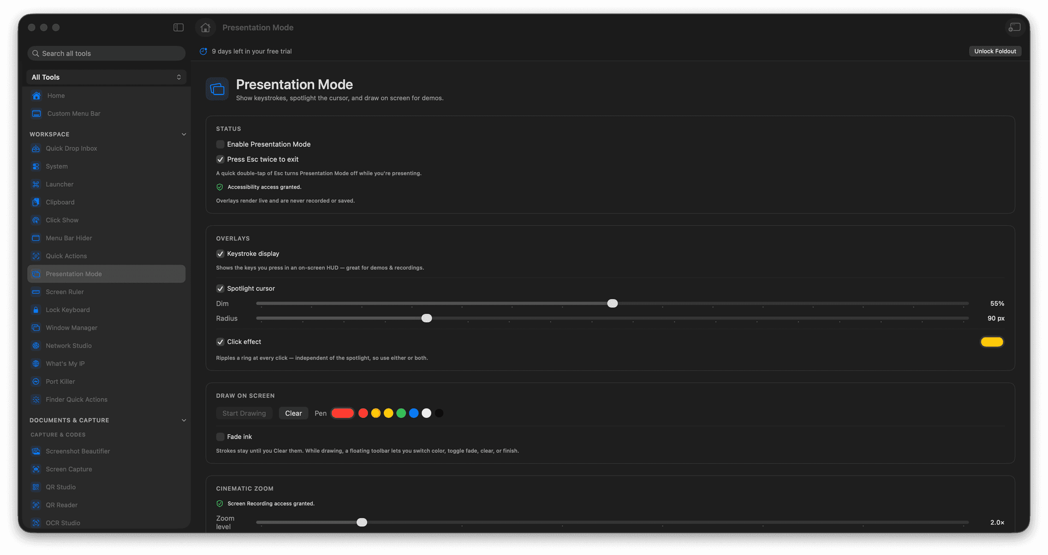Screen dimensions: 1048x555
Task: Pick the black pen color dot
Action: pyautogui.click(x=439, y=414)
